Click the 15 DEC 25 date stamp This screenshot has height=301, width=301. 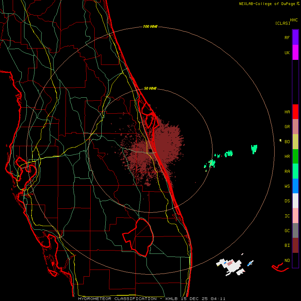pos(195,299)
